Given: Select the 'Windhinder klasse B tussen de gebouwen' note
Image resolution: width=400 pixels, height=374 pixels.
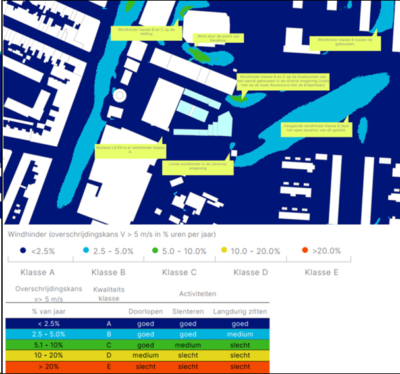Looking at the screenshot, I should (345, 43).
